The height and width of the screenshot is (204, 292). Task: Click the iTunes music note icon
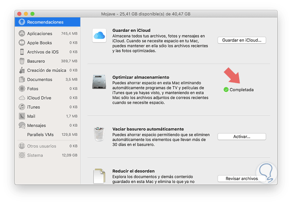(x=22, y=107)
